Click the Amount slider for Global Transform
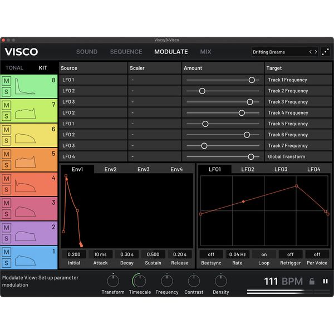The image size is (334, 334). tap(223, 157)
